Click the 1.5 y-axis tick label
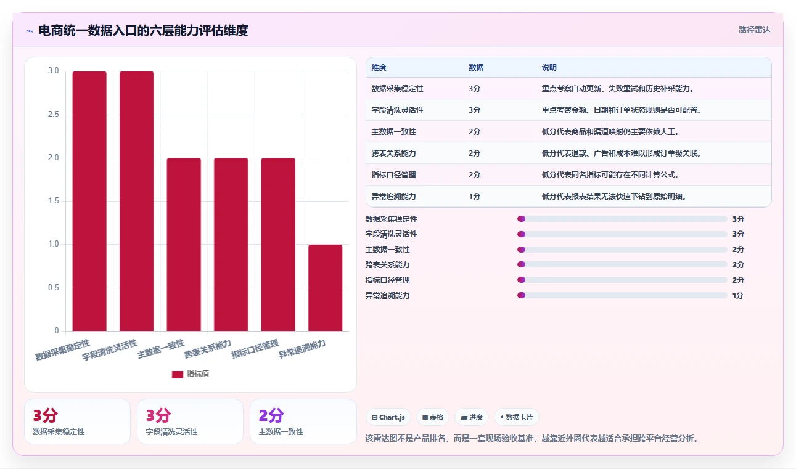Image resolution: width=796 pixels, height=469 pixels. 54,201
